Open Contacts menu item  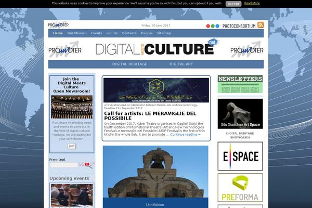click(x=129, y=33)
